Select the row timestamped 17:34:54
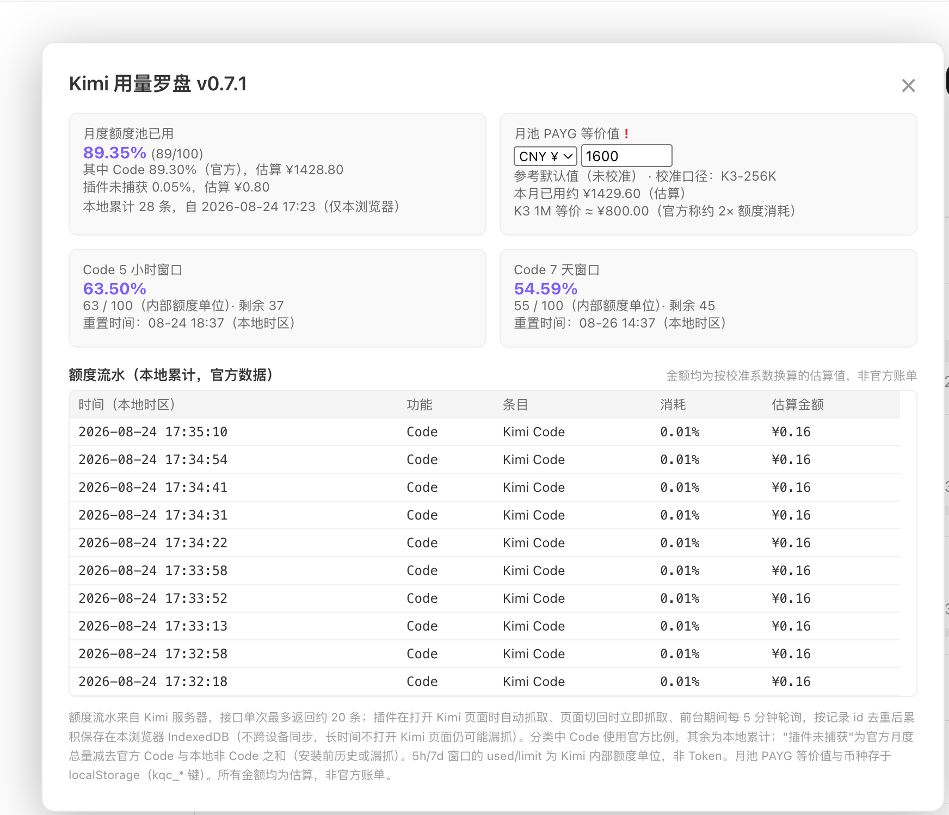Viewport: 949px width, 815px height. pos(484,460)
